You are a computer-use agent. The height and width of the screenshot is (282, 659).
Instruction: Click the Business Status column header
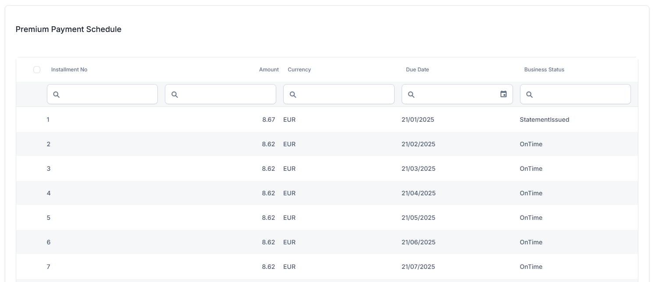[x=544, y=70]
